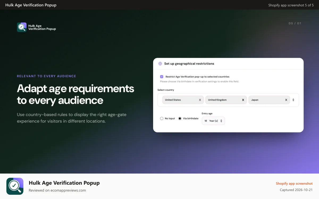Click Reviewed on ecomappreviews.com text

pos(57,190)
